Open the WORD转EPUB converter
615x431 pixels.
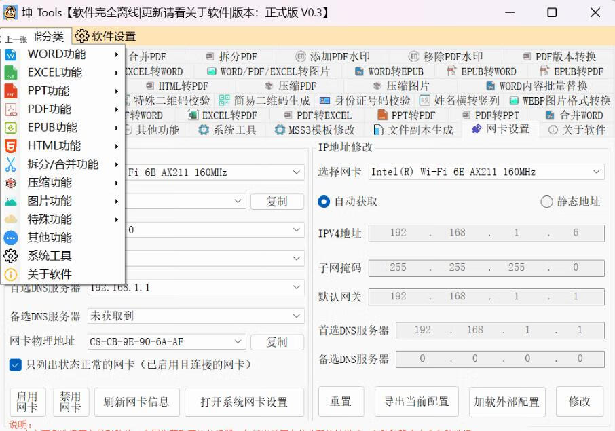[x=395, y=71]
